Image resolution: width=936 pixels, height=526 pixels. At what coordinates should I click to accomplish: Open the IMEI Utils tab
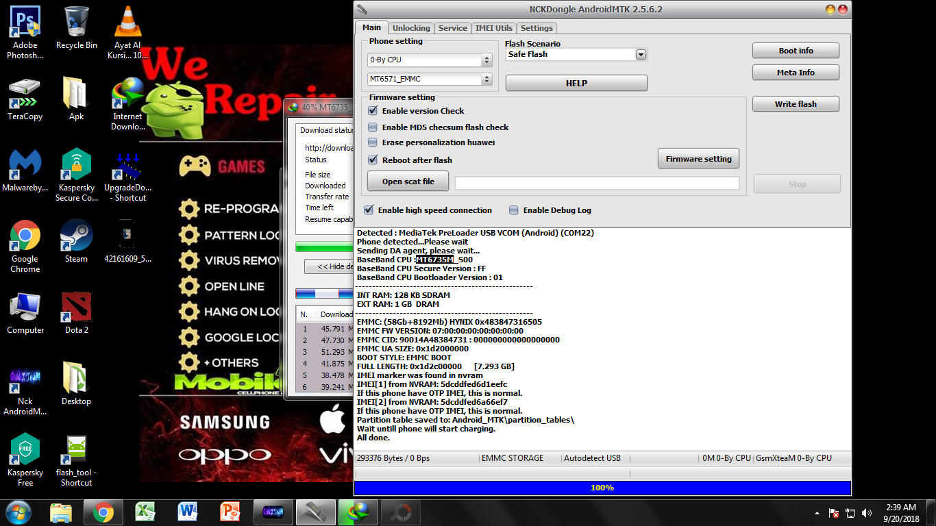[x=493, y=28]
